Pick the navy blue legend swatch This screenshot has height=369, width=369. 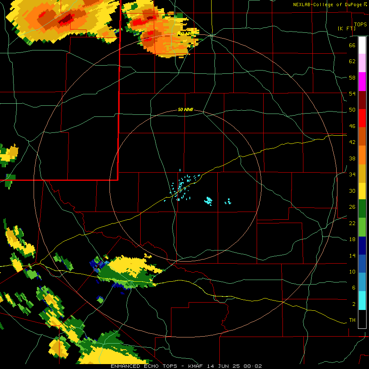[362, 246]
